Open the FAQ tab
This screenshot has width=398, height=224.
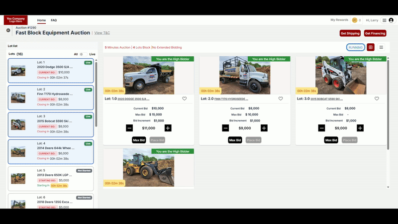(54, 20)
